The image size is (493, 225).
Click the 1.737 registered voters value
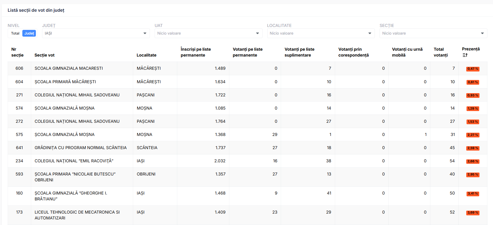coord(220,148)
